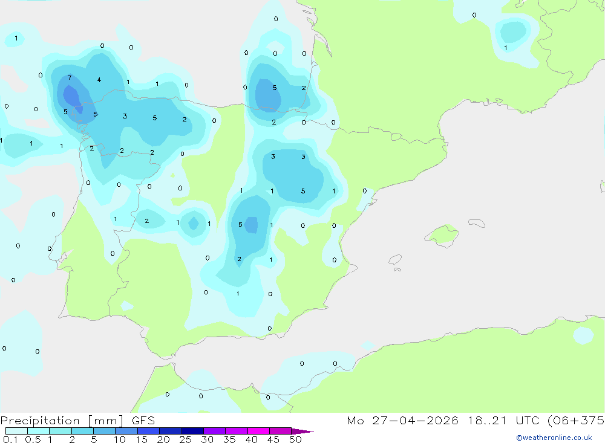
Task: Click the '45' legend scale label
Action: [273, 439]
